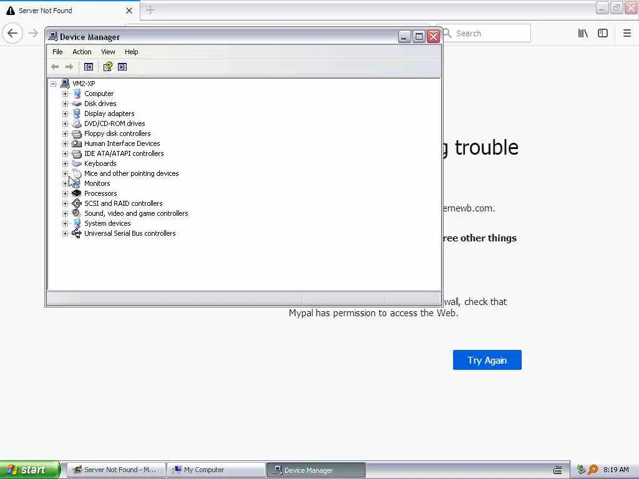This screenshot has width=639, height=479.
Task: Close the Server Not Found tab
Action: [129, 11]
